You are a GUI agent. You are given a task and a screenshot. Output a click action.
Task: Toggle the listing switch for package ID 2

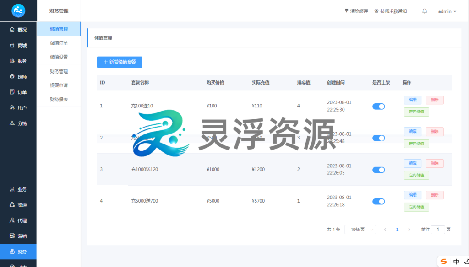coord(379,138)
